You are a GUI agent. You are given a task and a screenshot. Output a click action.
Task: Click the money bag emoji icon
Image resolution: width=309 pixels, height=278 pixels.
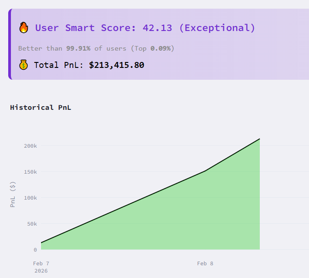coord(23,65)
